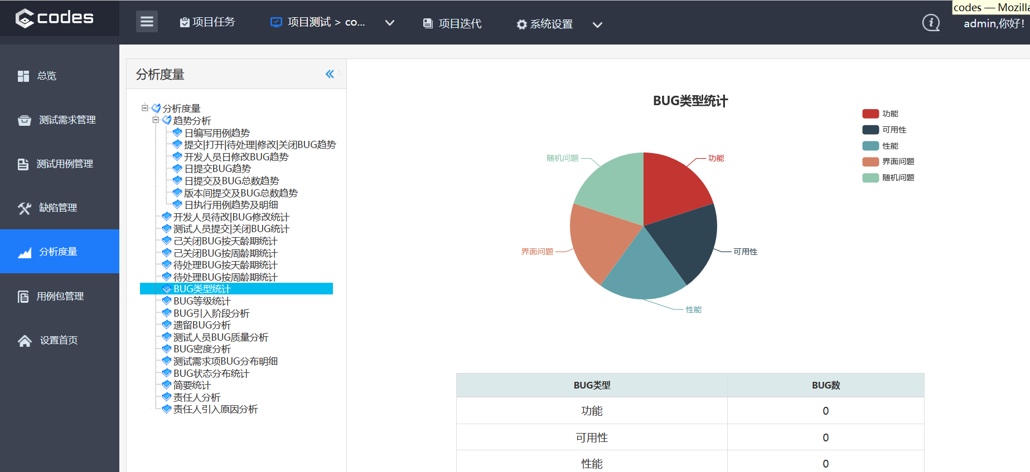Viewport: 1030px width, 472px height.
Task: Open the info help icon
Action: coord(931,23)
